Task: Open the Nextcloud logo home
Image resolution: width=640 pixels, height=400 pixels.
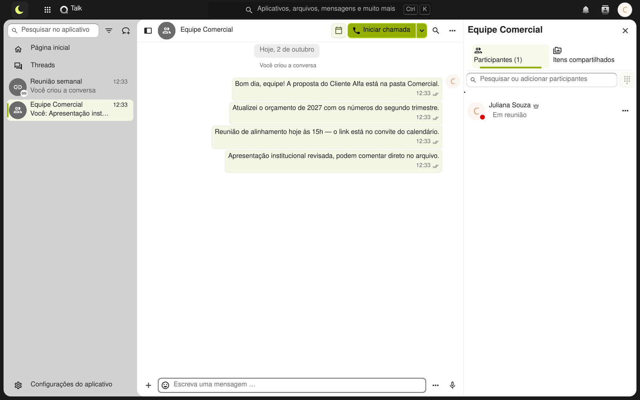Action: tap(19, 10)
